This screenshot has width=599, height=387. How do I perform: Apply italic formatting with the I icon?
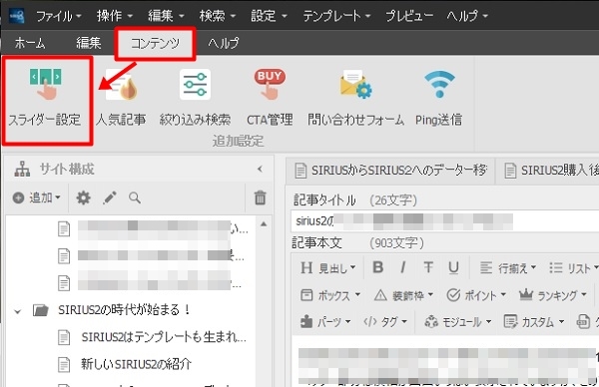[x=402, y=267]
